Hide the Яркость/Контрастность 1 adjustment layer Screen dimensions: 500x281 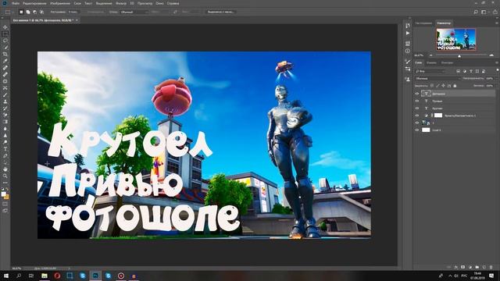(x=416, y=116)
